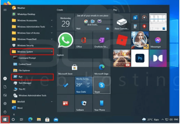Launch the Roblox tile

click(122, 40)
